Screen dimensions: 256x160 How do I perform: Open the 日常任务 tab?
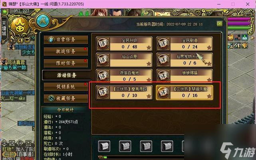(x=66, y=40)
